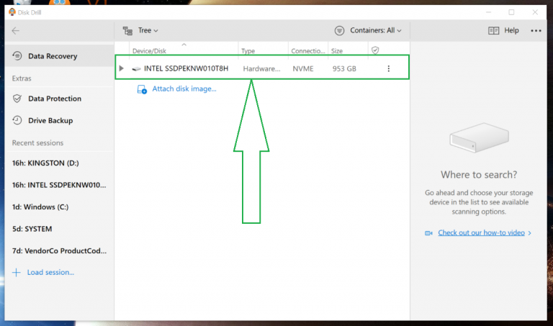Screen dimensions: 553x326
Task: Open the three-dot more options menu
Action: 536,31
